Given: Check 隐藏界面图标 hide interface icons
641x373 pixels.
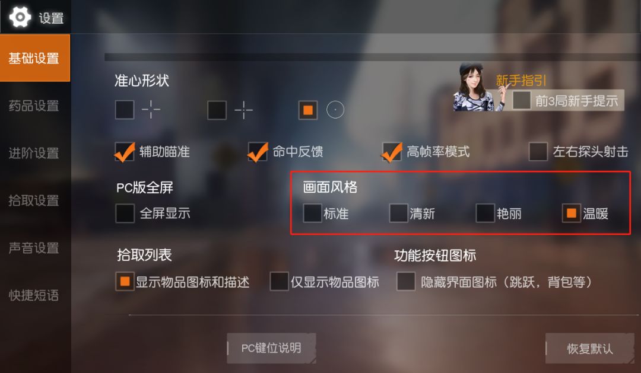Looking at the screenshot, I should [406, 282].
